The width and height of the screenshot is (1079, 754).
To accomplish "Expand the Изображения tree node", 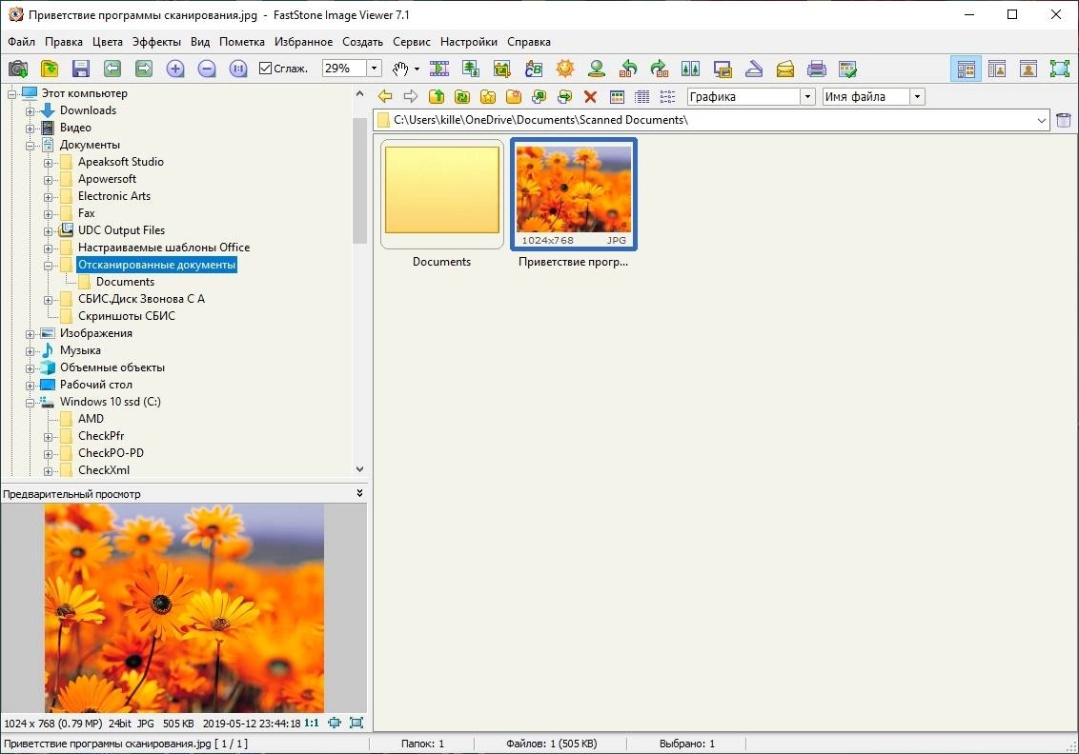I will point(30,334).
